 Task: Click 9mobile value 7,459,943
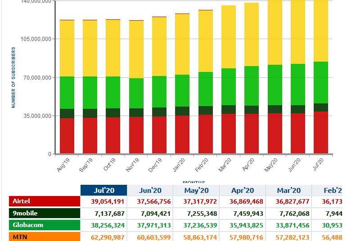tap(248, 214)
